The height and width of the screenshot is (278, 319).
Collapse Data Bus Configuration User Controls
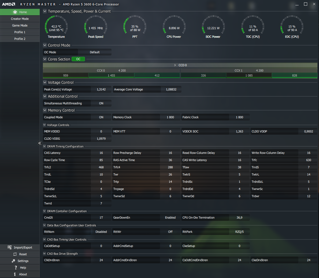coord(44,225)
